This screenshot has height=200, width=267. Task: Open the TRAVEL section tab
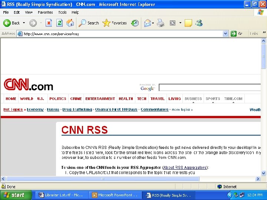click(158, 99)
